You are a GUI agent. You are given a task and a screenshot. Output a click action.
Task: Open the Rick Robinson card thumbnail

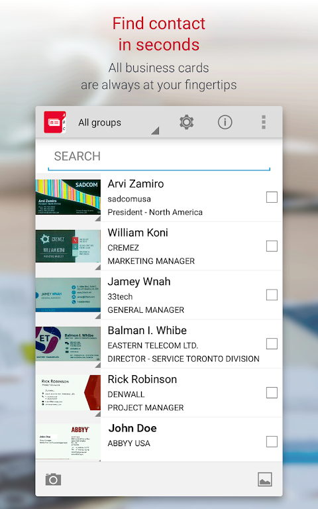(x=68, y=393)
